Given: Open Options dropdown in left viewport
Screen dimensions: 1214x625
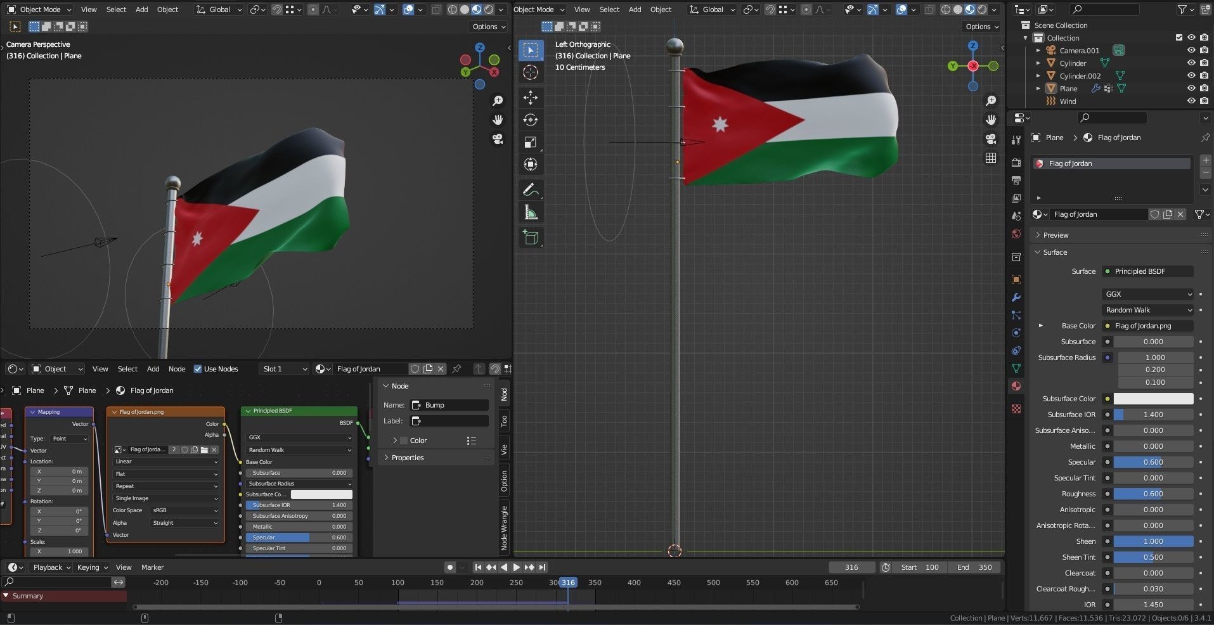Looking at the screenshot, I should pyautogui.click(x=489, y=27).
